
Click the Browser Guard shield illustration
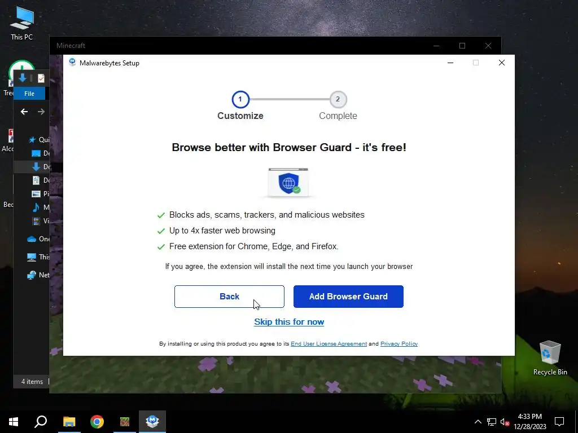288,183
